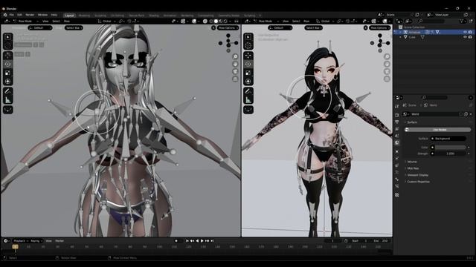Open the Output properties tab icon
The image size is (476, 267).
coord(396,122)
